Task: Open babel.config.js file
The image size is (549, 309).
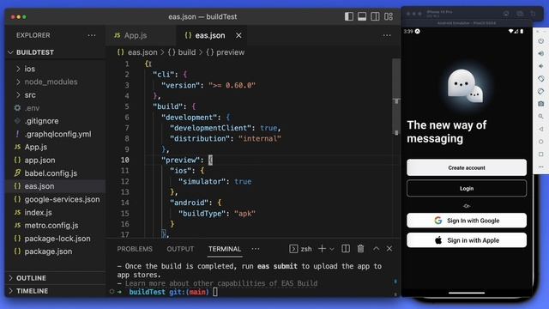Action: (51, 173)
